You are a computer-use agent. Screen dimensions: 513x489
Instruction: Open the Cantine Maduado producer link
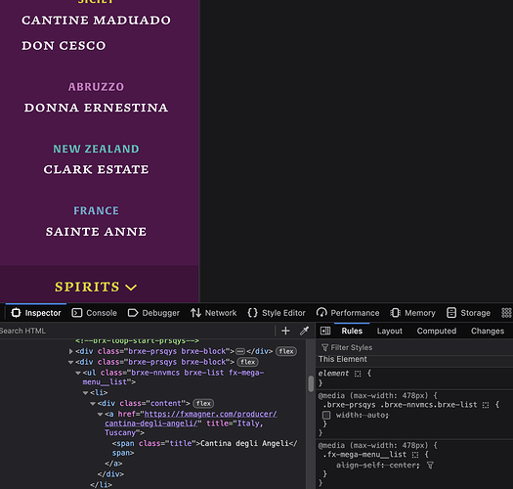tap(96, 21)
